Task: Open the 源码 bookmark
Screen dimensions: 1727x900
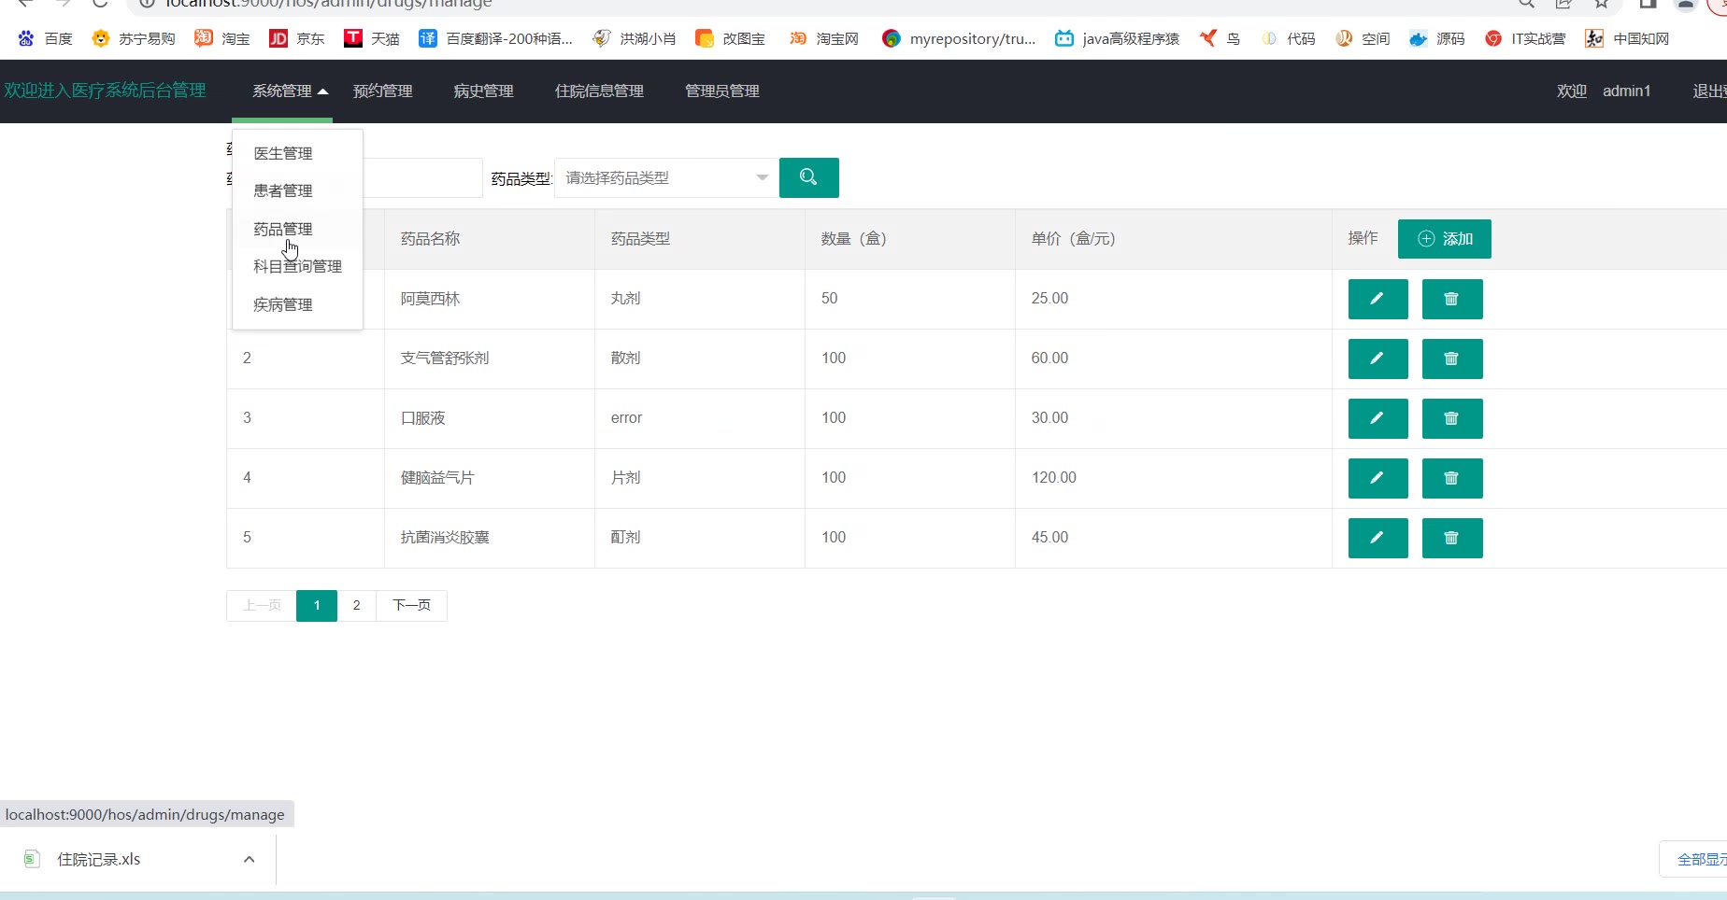Action: click(1436, 38)
